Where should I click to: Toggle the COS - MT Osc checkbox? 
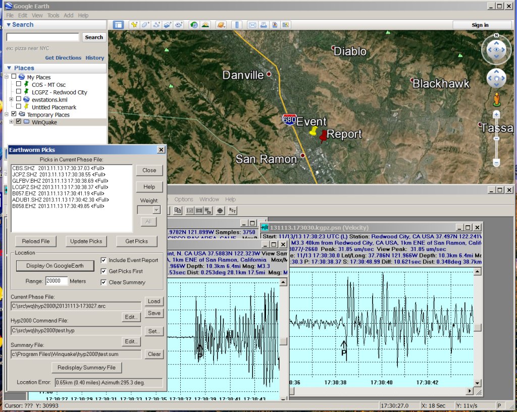coord(19,84)
